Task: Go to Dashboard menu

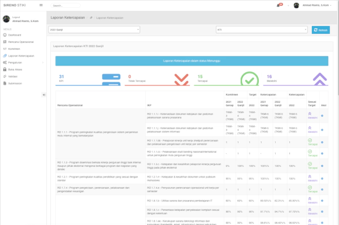Action: (15, 35)
